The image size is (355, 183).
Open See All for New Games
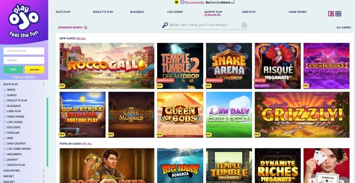click(81, 39)
